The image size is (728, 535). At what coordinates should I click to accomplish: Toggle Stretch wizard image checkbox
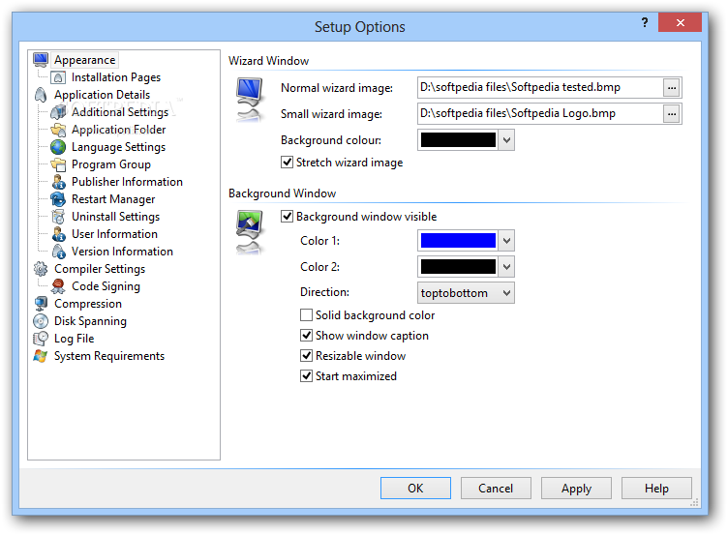287,162
